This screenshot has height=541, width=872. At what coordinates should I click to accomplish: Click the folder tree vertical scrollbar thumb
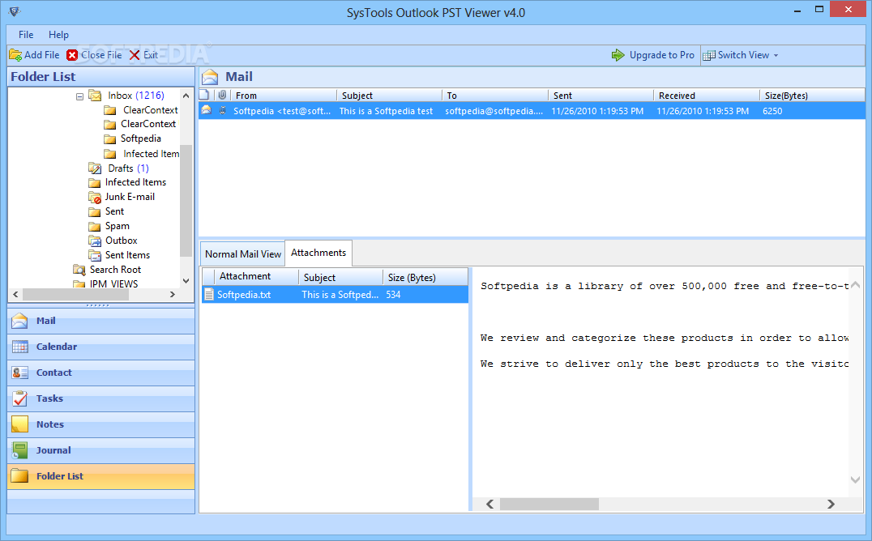click(186, 200)
